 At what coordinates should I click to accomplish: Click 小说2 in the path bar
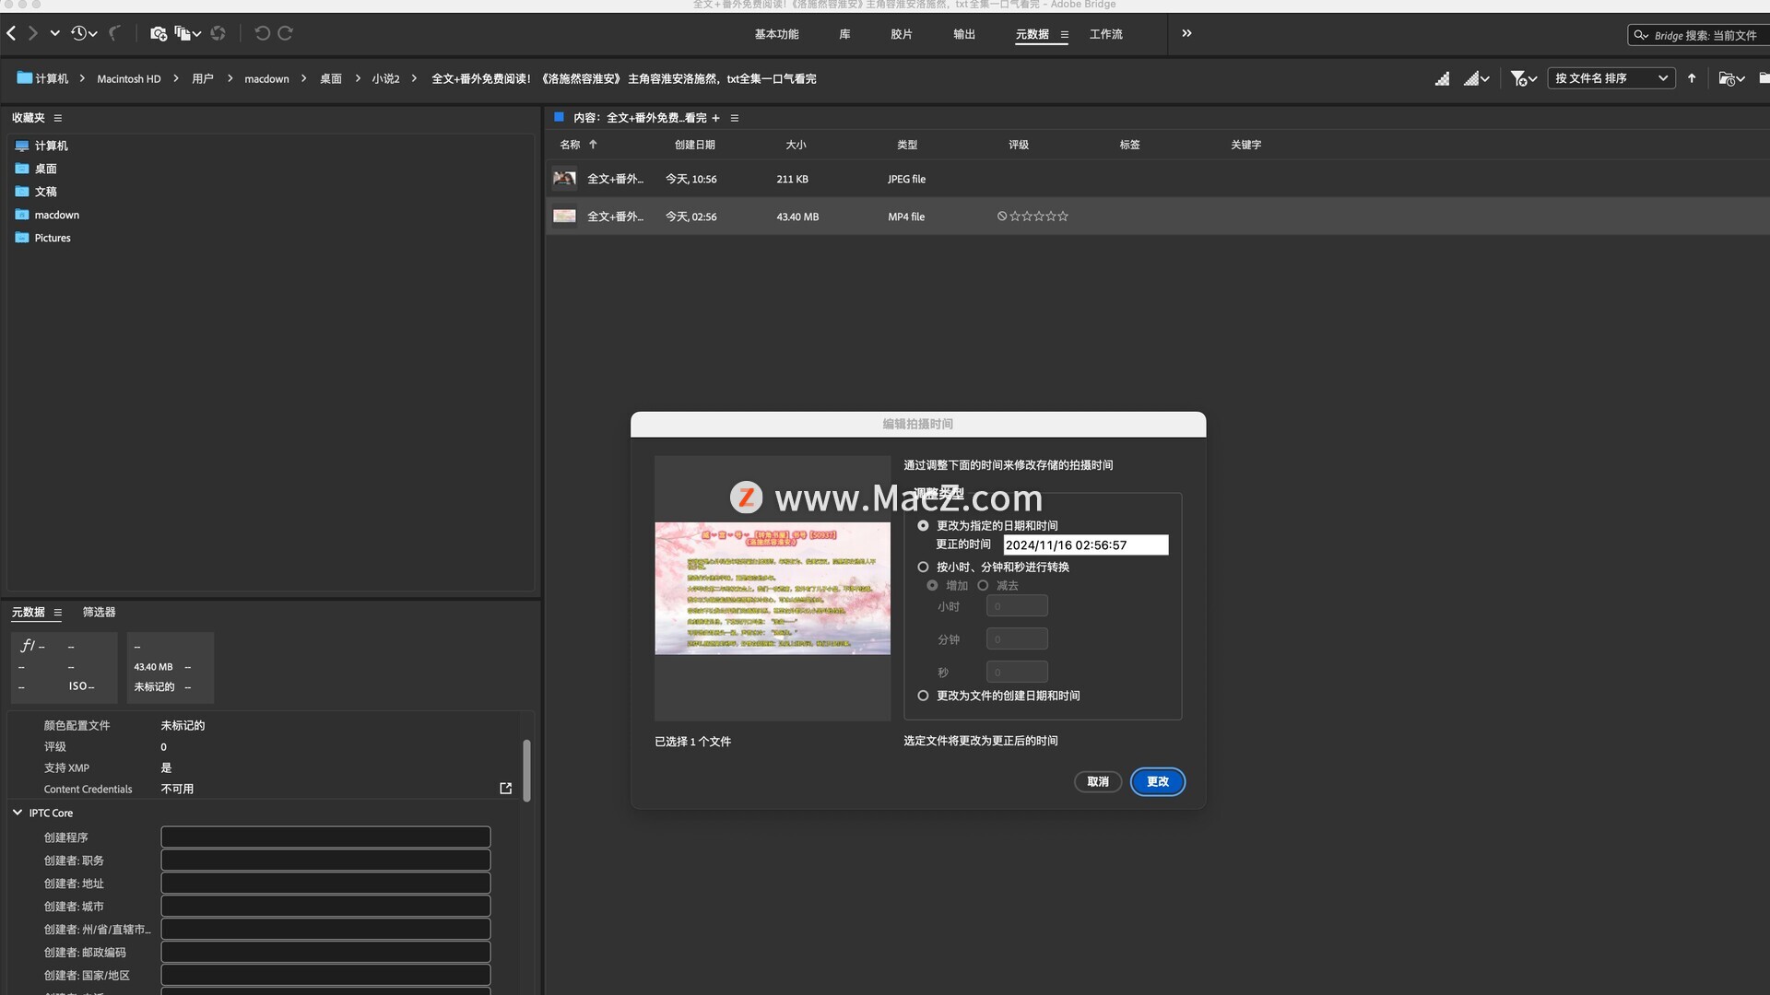pyautogui.click(x=385, y=78)
